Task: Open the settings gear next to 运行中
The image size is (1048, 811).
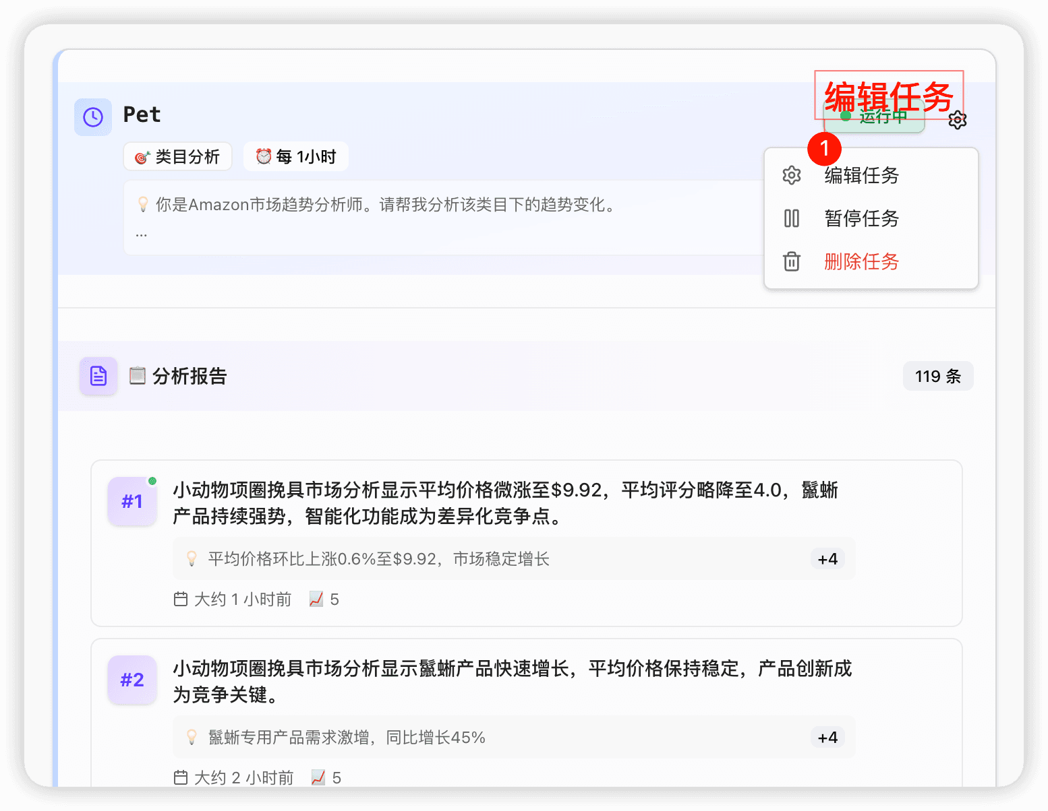Action: click(x=958, y=120)
